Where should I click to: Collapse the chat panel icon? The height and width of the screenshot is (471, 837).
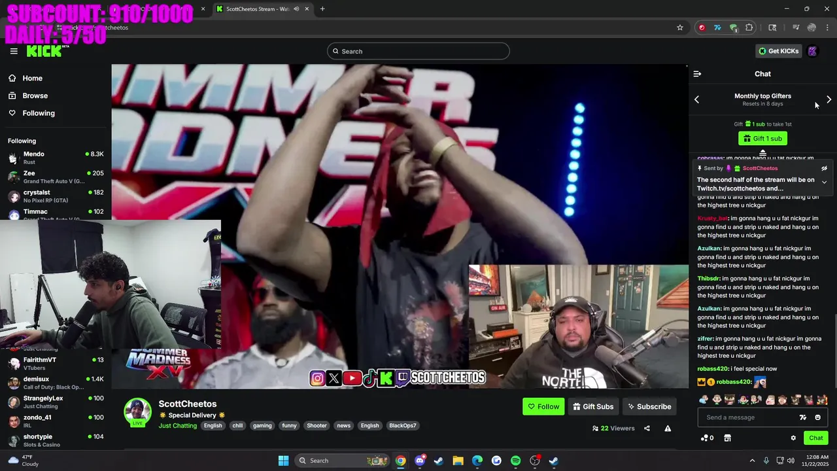tap(697, 74)
